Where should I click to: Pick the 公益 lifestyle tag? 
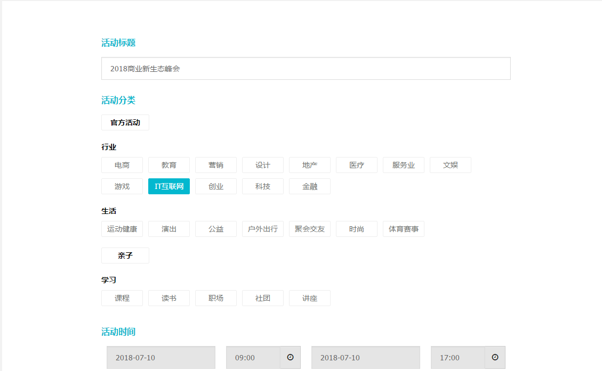(x=216, y=229)
